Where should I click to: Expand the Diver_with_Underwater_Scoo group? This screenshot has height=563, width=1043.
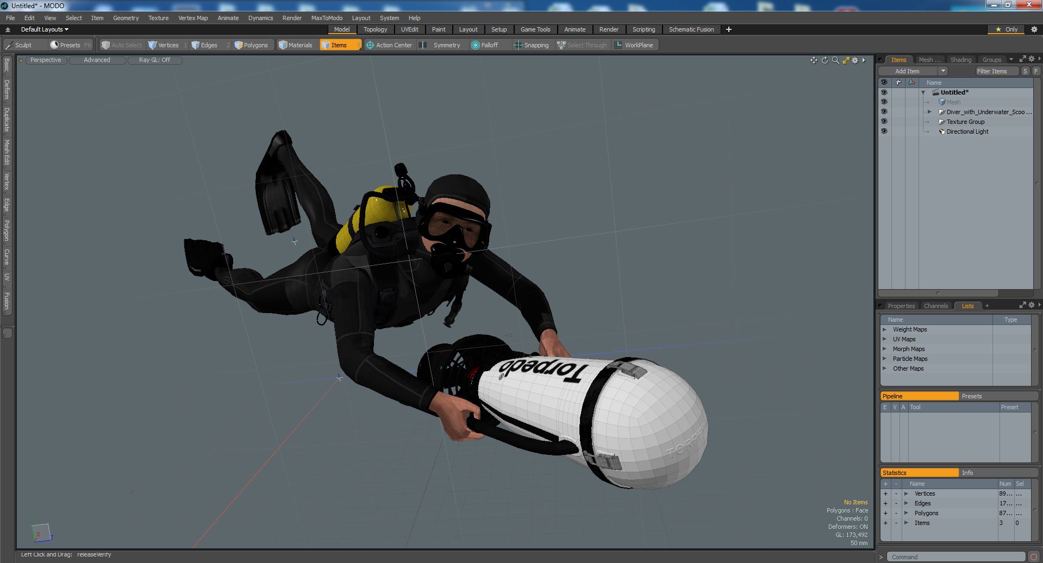coord(929,112)
